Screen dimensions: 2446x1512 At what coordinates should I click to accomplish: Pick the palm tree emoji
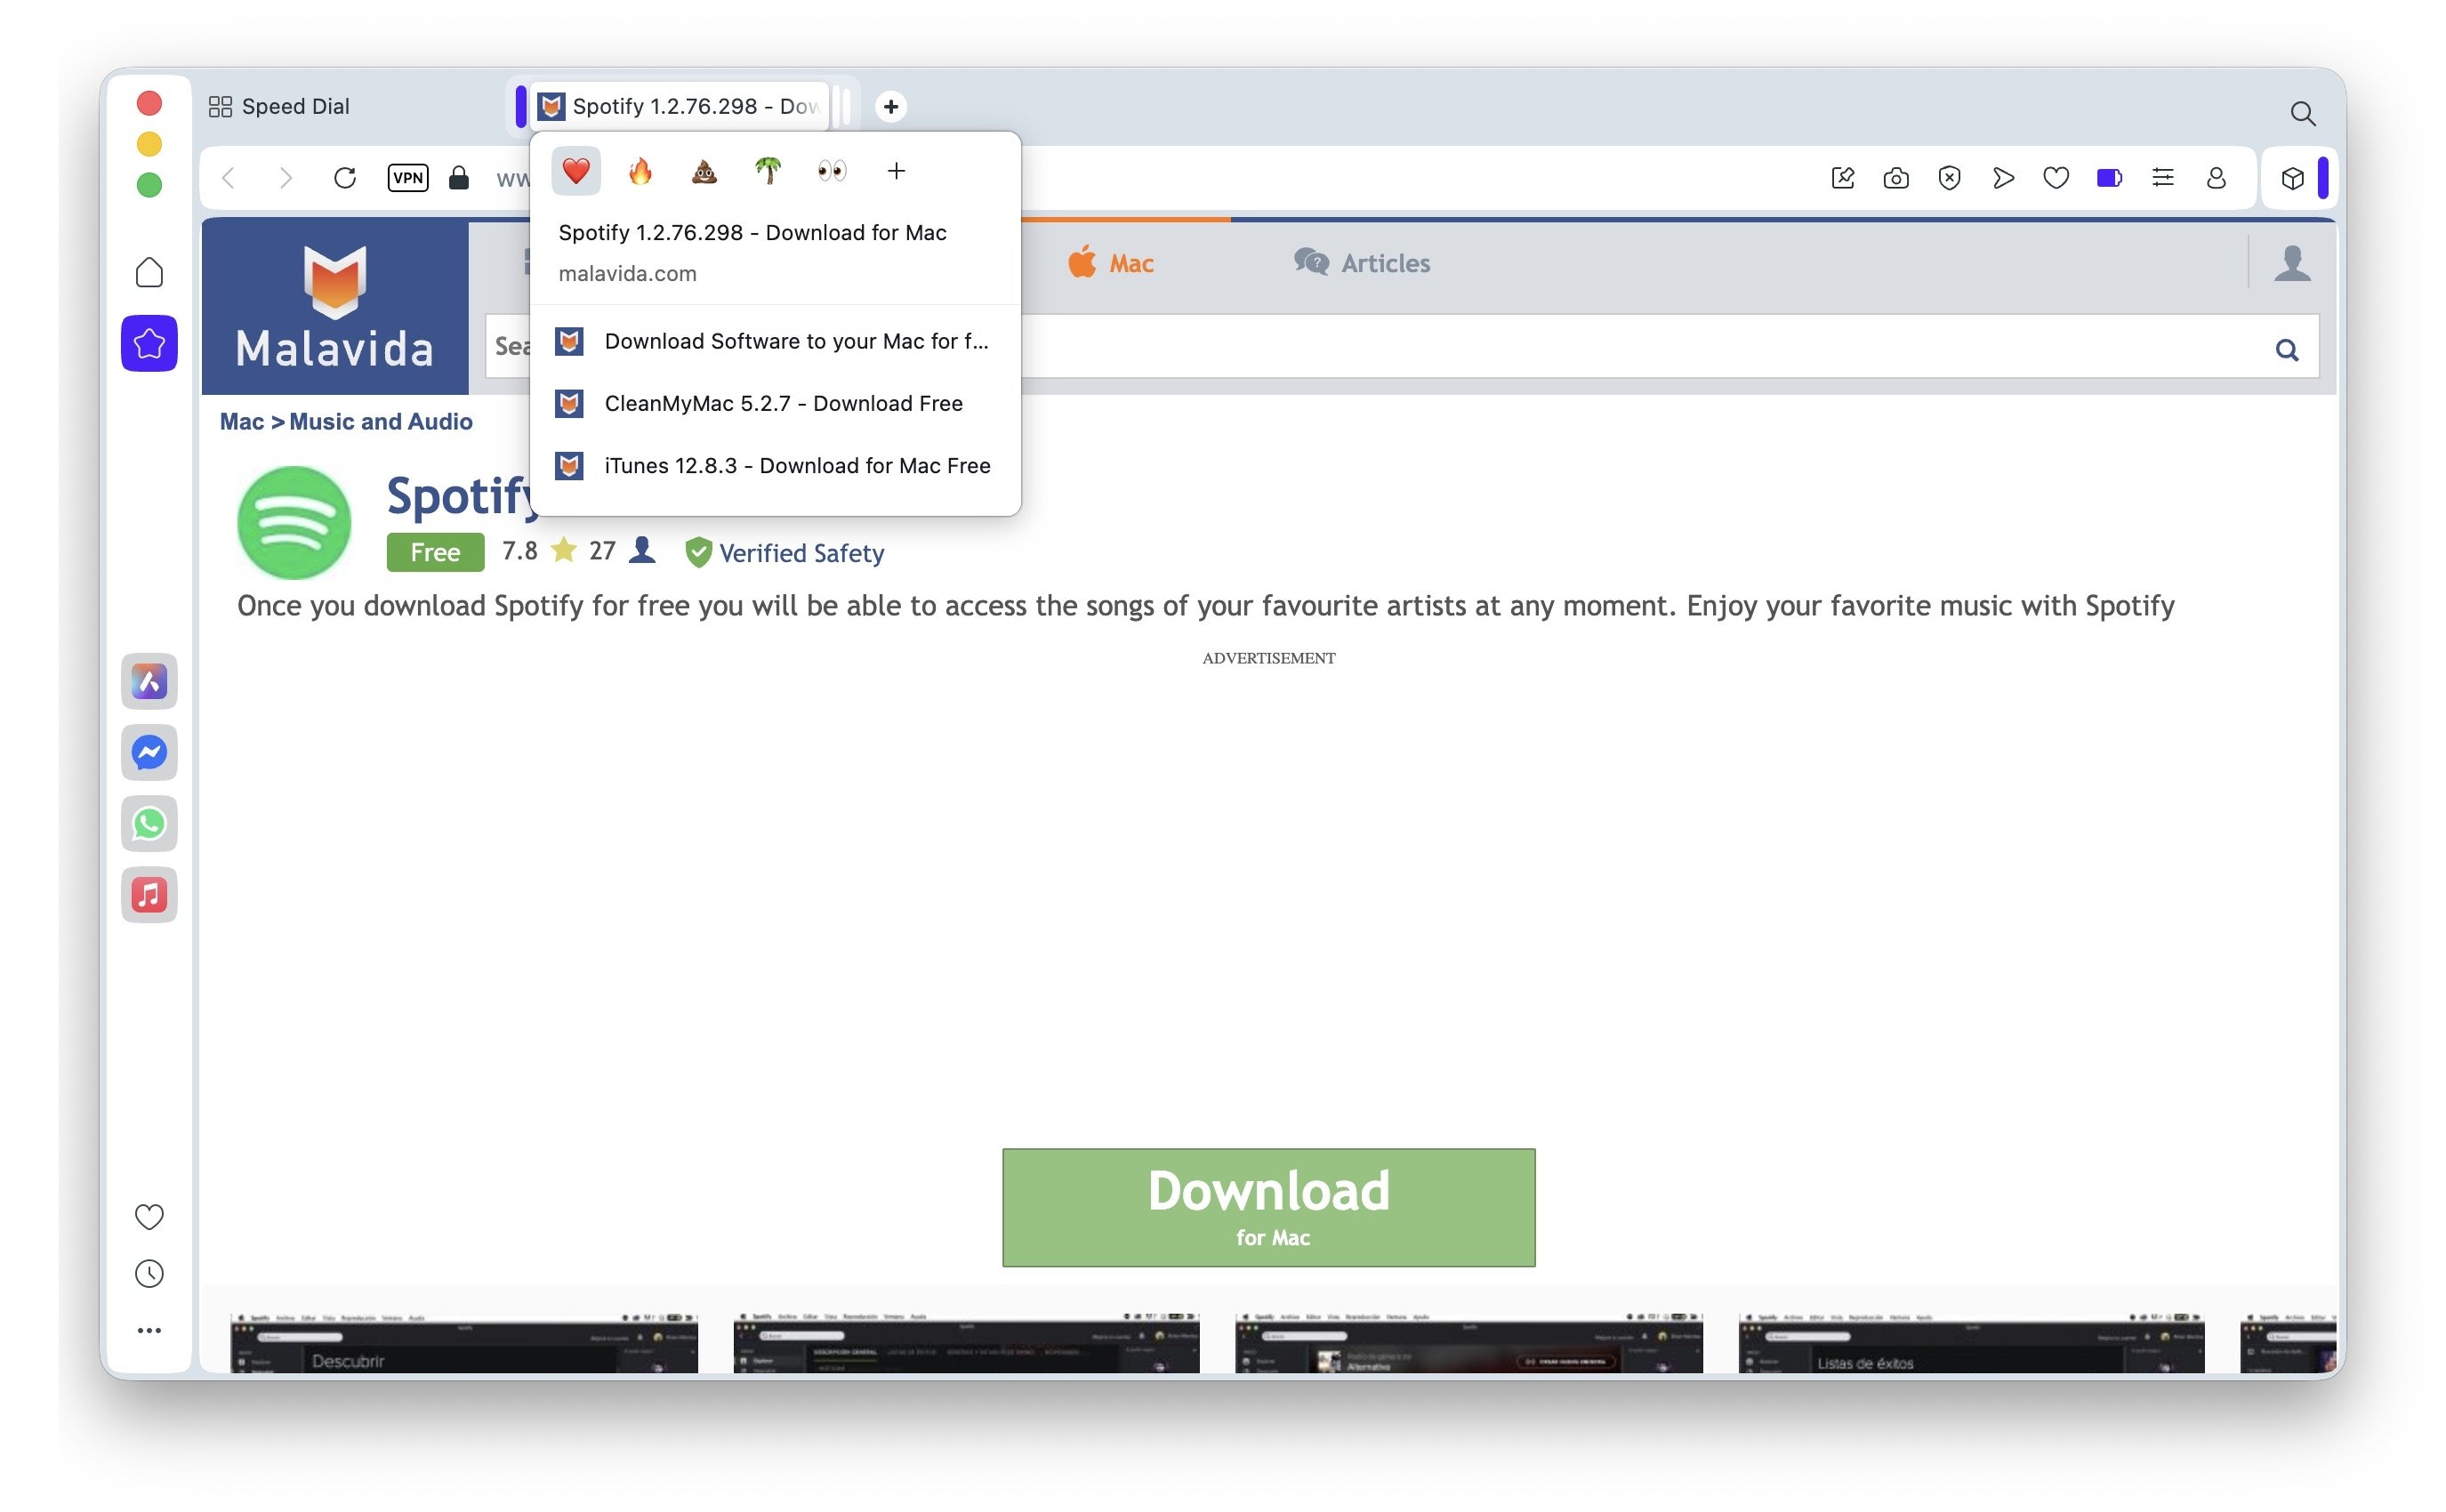767,171
